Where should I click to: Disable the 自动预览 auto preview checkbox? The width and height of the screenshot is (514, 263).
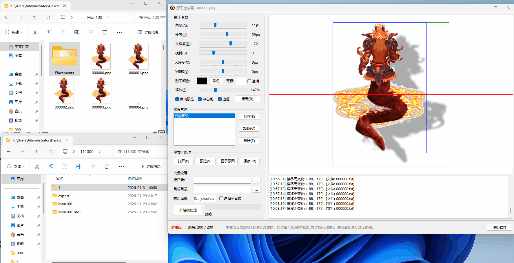(x=177, y=99)
